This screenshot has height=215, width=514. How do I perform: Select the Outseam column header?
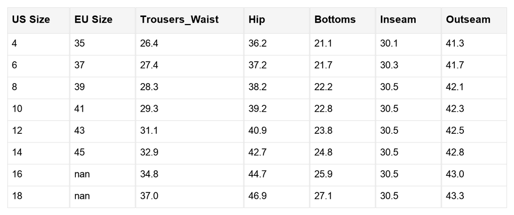click(468, 20)
